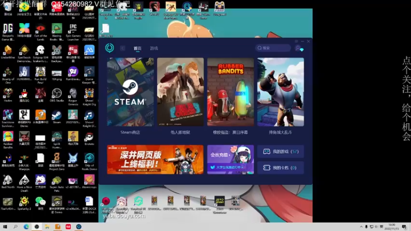Open 360安全卫士 desktop shortcut
Image resolution: width=411 pixels, height=231 pixels.
pos(24,9)
